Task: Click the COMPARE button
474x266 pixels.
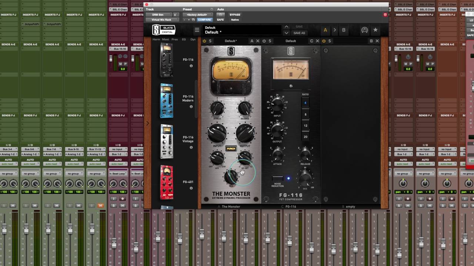Action: pos(204,20)
